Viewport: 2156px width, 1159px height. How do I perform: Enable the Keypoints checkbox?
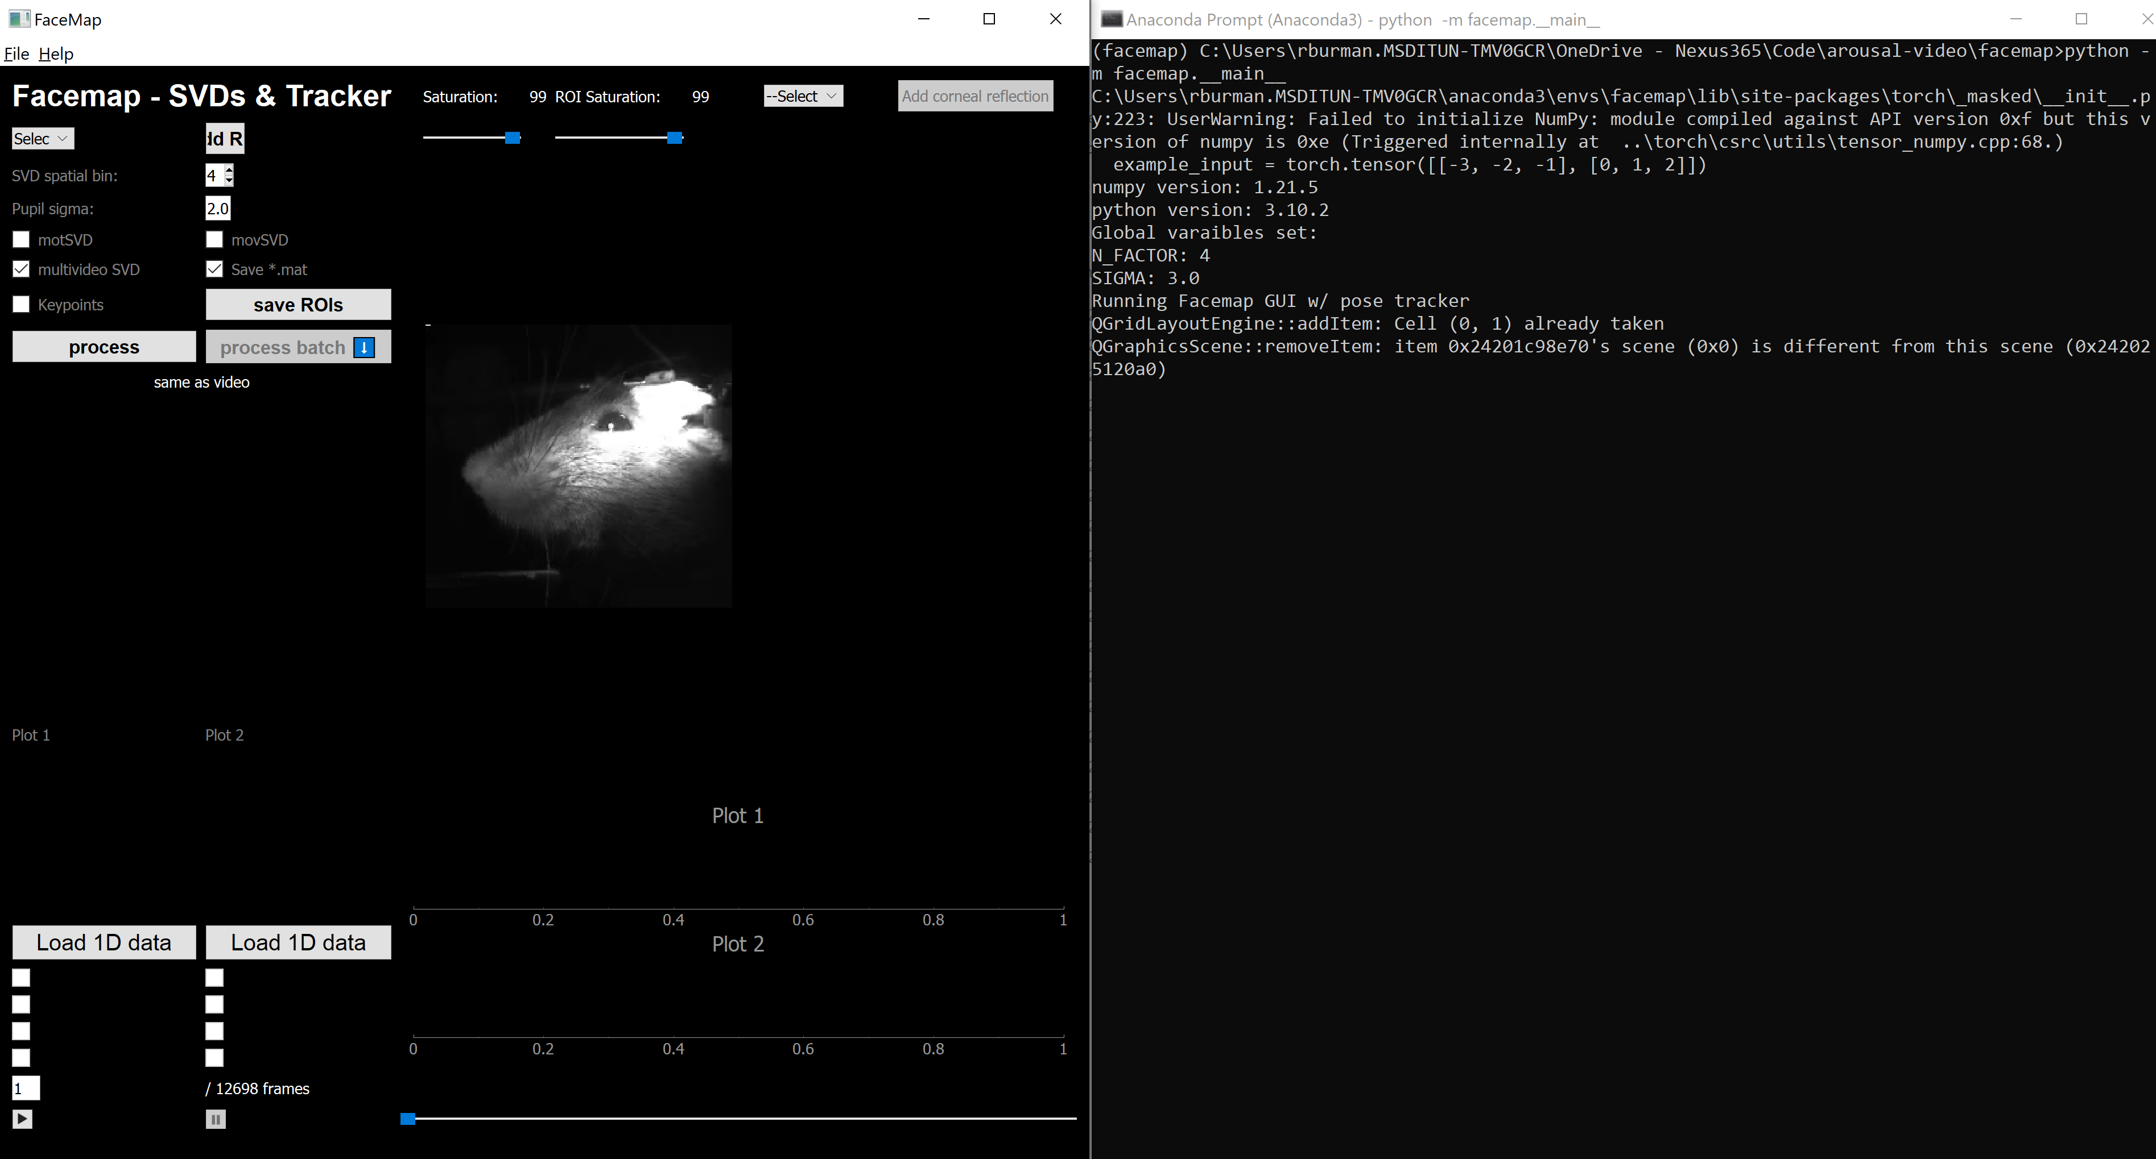21,304
